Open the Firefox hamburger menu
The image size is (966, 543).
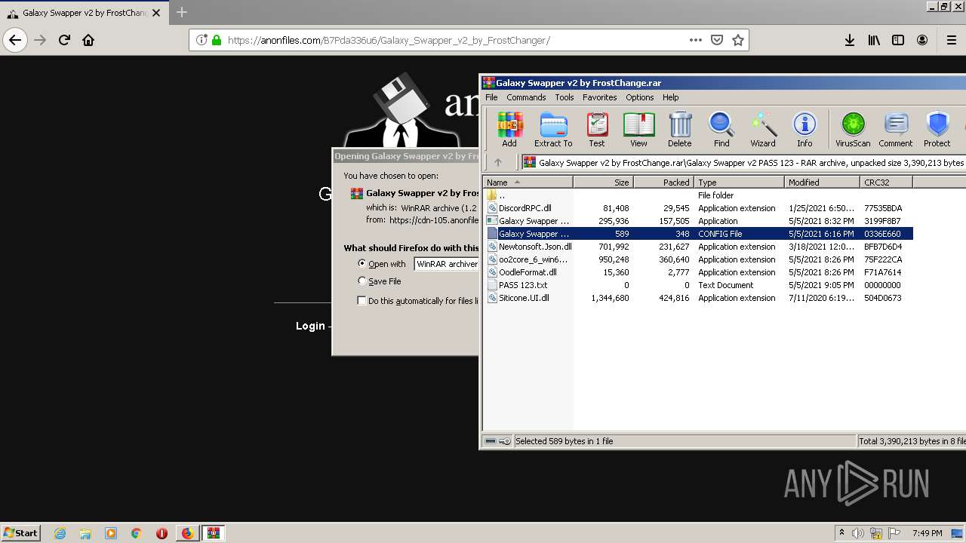(x=952, y=40)
